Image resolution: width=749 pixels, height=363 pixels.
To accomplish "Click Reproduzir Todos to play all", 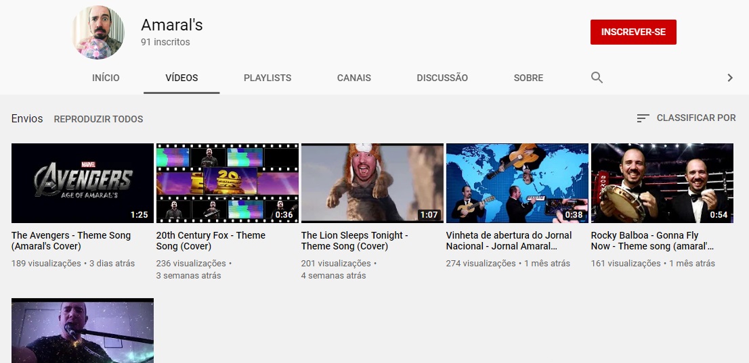I will tap(98, 119).
